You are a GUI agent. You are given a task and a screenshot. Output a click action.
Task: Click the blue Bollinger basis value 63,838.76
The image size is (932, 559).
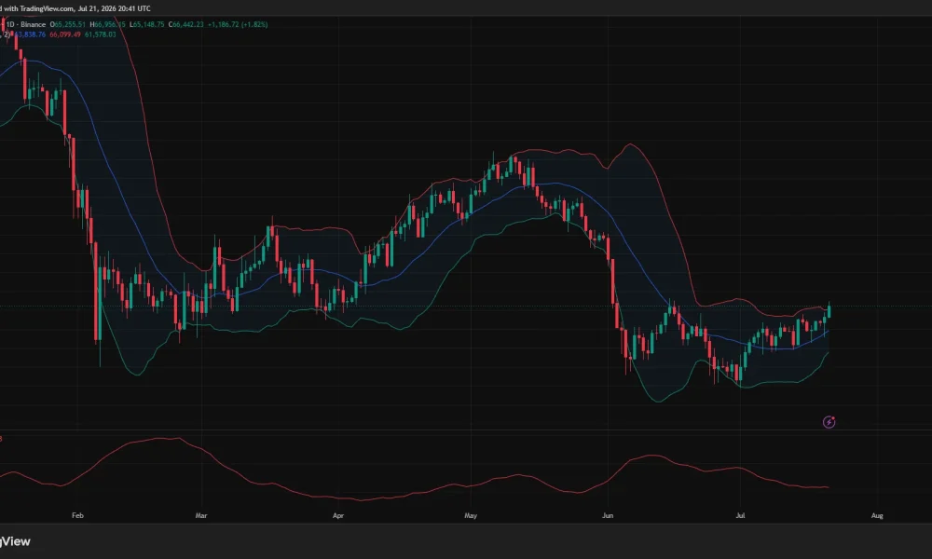click(x=29, y=34)
